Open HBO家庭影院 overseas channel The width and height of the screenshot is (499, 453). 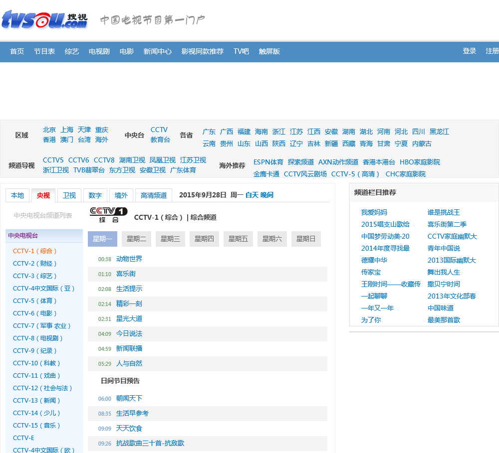[x=420, y=162]
